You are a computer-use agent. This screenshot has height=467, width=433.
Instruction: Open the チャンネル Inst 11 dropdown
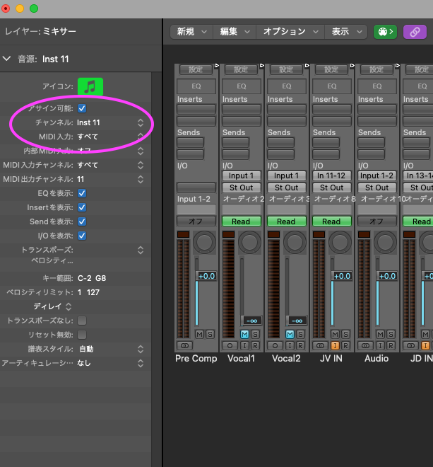(140, 122)
